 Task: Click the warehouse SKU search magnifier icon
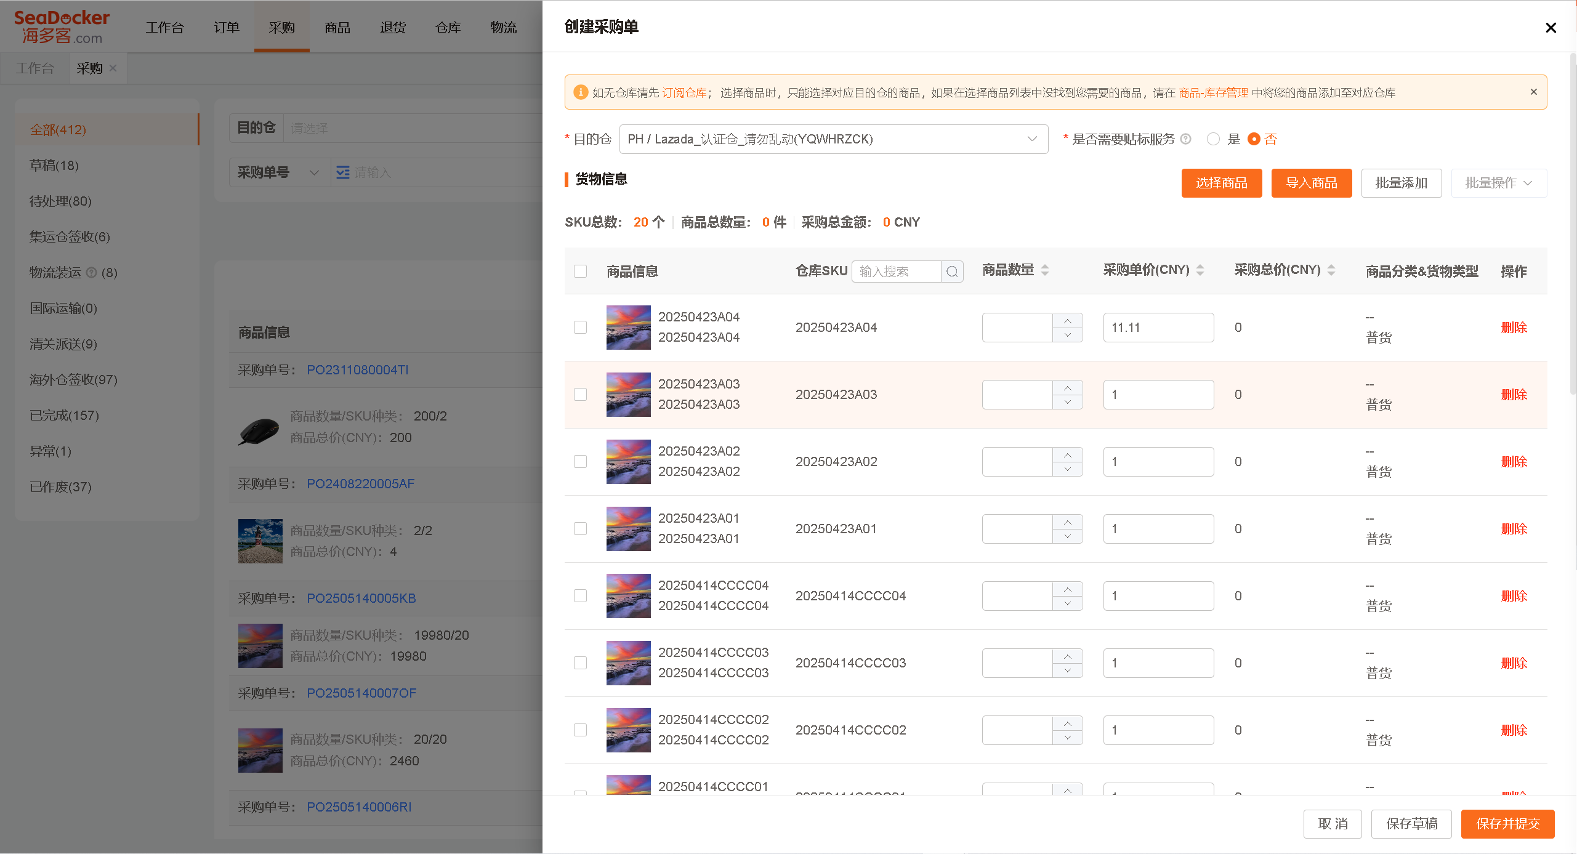point(952,272)
